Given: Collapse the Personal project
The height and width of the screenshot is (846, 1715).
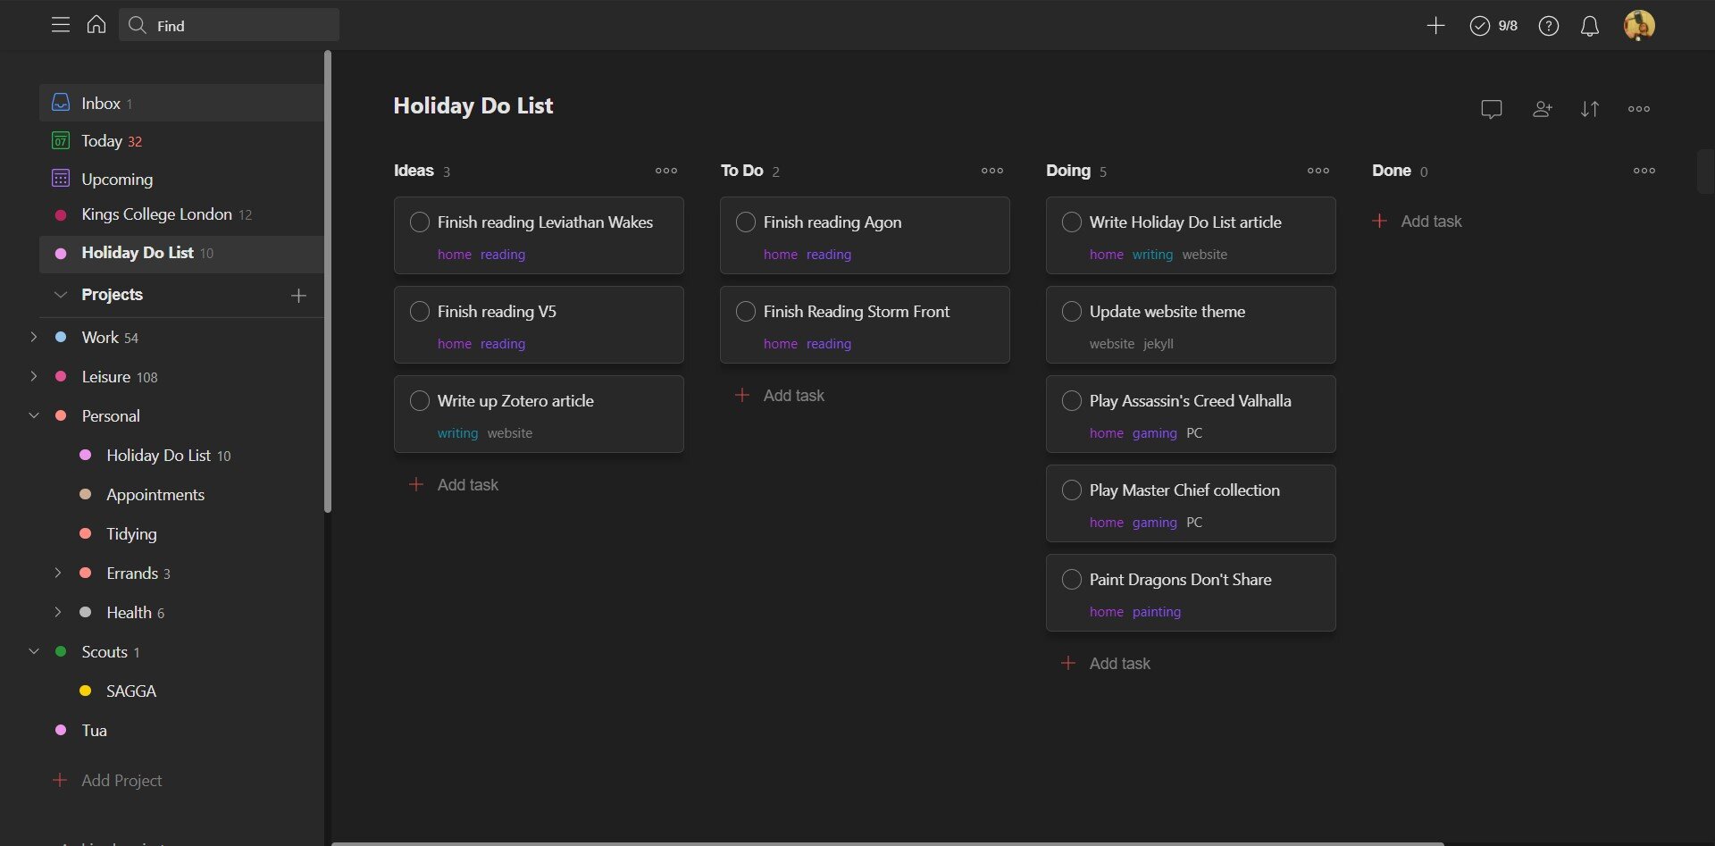Looking at the screenshot, I should point(34,415).
